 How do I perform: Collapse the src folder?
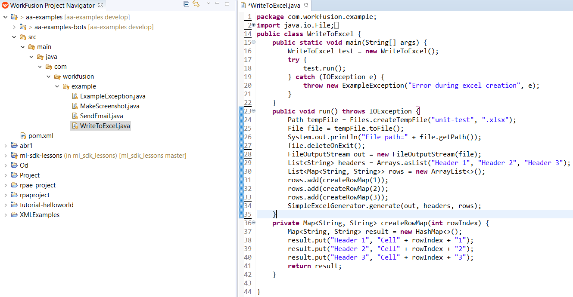pyautogui.click(x=14, y=37)
